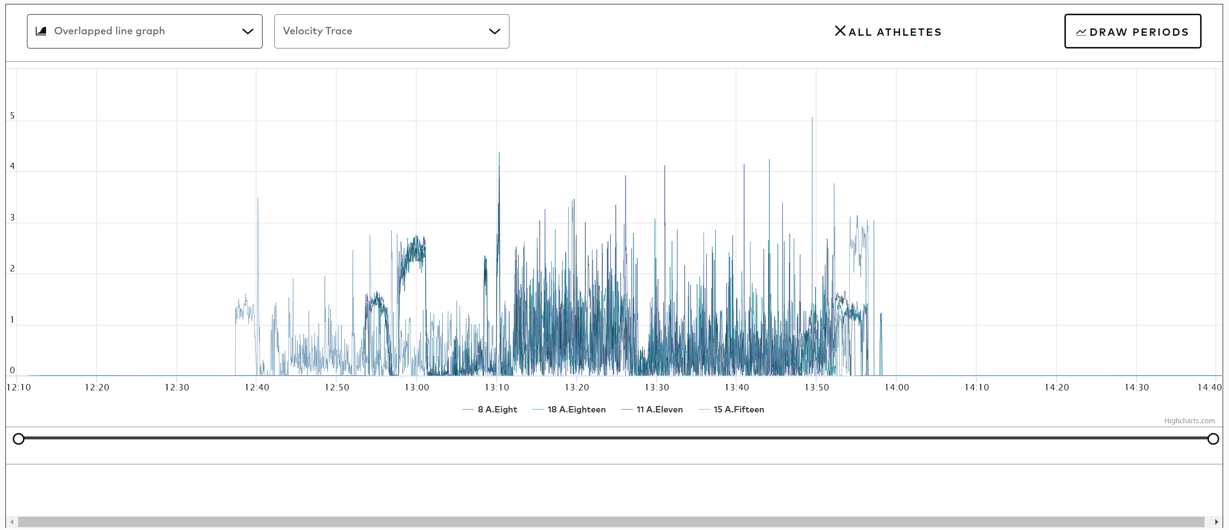Open the Overlapped line graph dropdown
This screenshot has height=530, width=1229.
pos(145,31)
